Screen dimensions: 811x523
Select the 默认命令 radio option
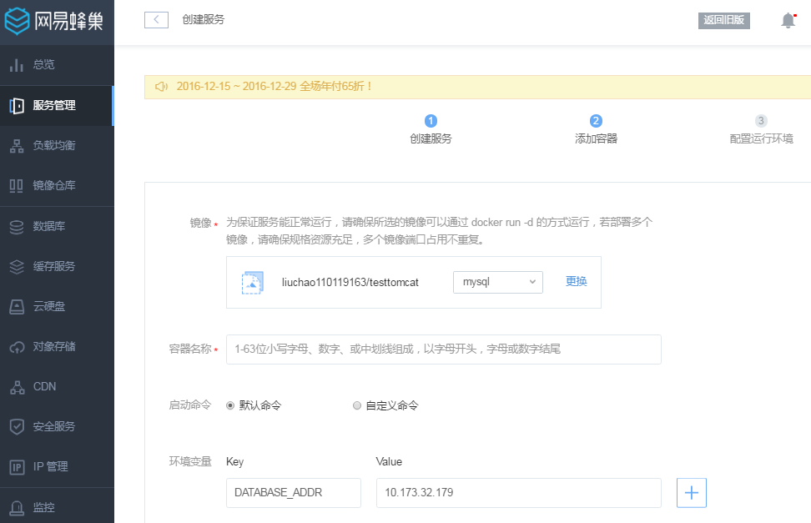click(230, 405)
